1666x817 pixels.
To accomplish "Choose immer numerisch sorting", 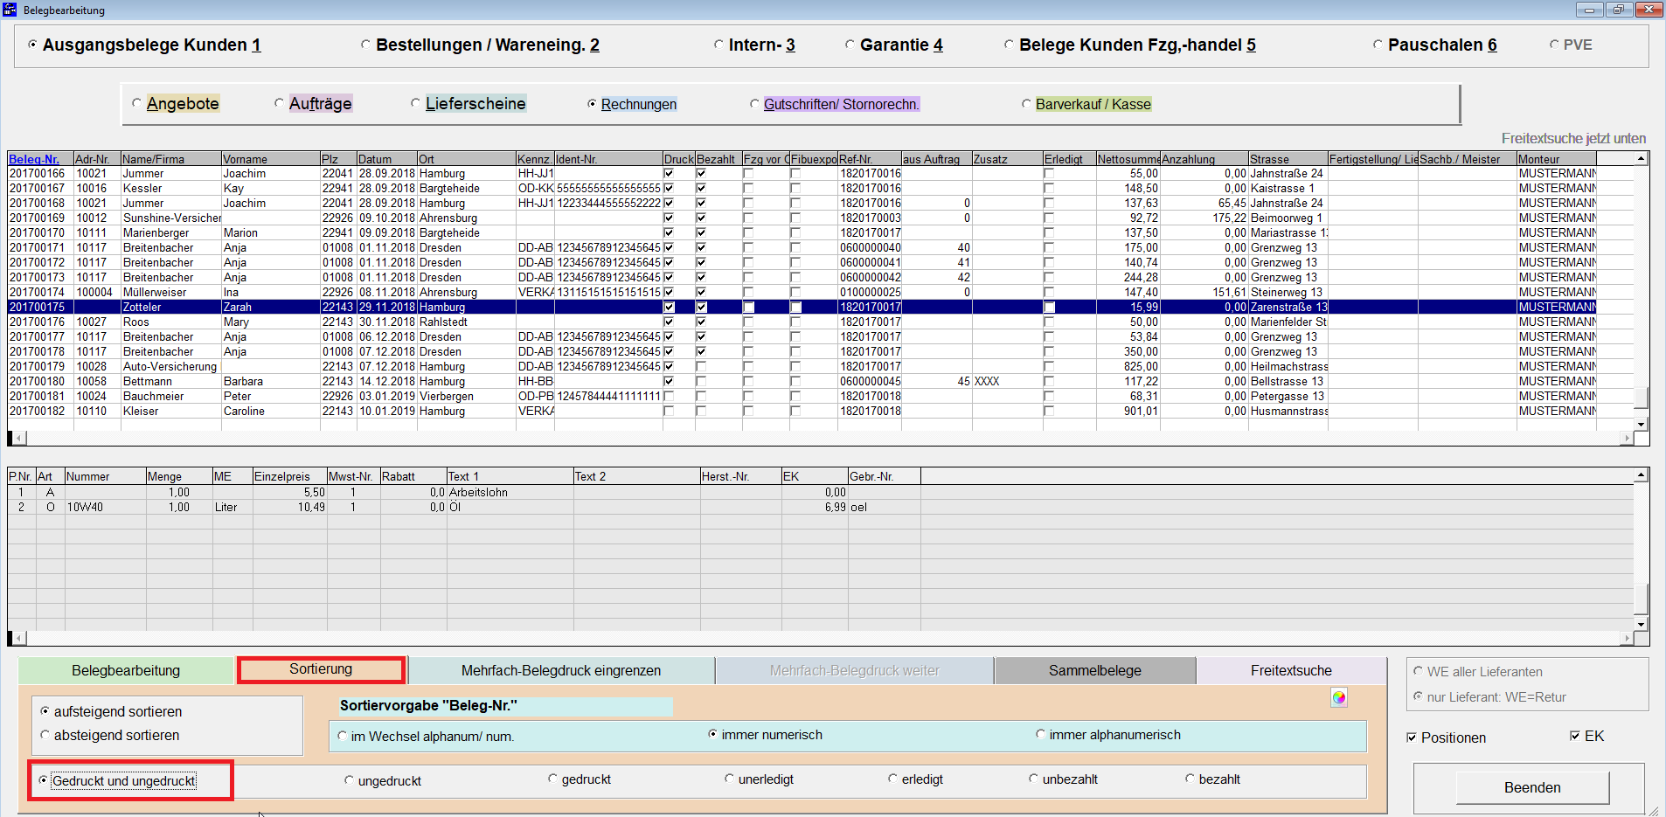I will 713,735.
